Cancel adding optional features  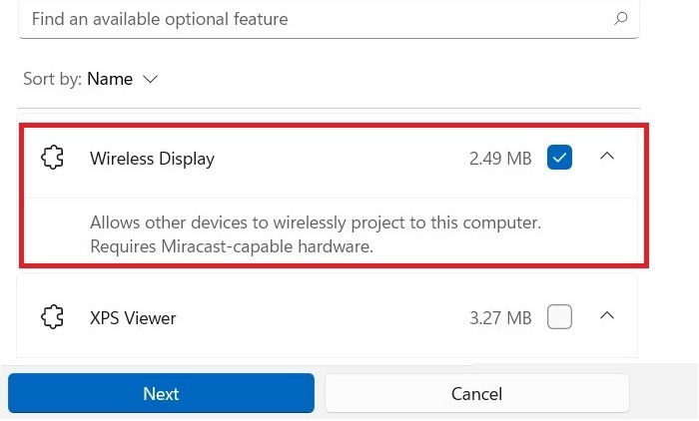point(477,393)
